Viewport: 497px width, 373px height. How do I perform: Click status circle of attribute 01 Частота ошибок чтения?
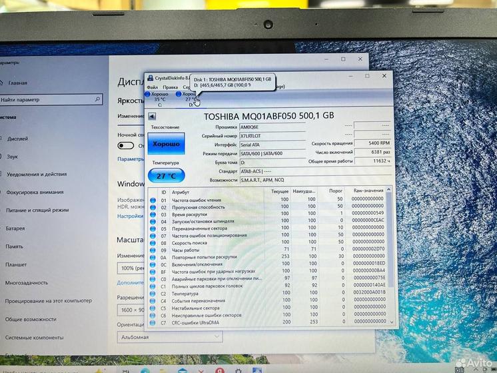click(153, 200)
